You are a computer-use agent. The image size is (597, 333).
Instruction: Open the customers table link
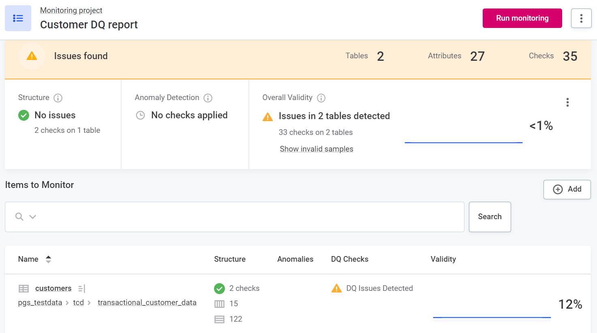pos(53,288)
